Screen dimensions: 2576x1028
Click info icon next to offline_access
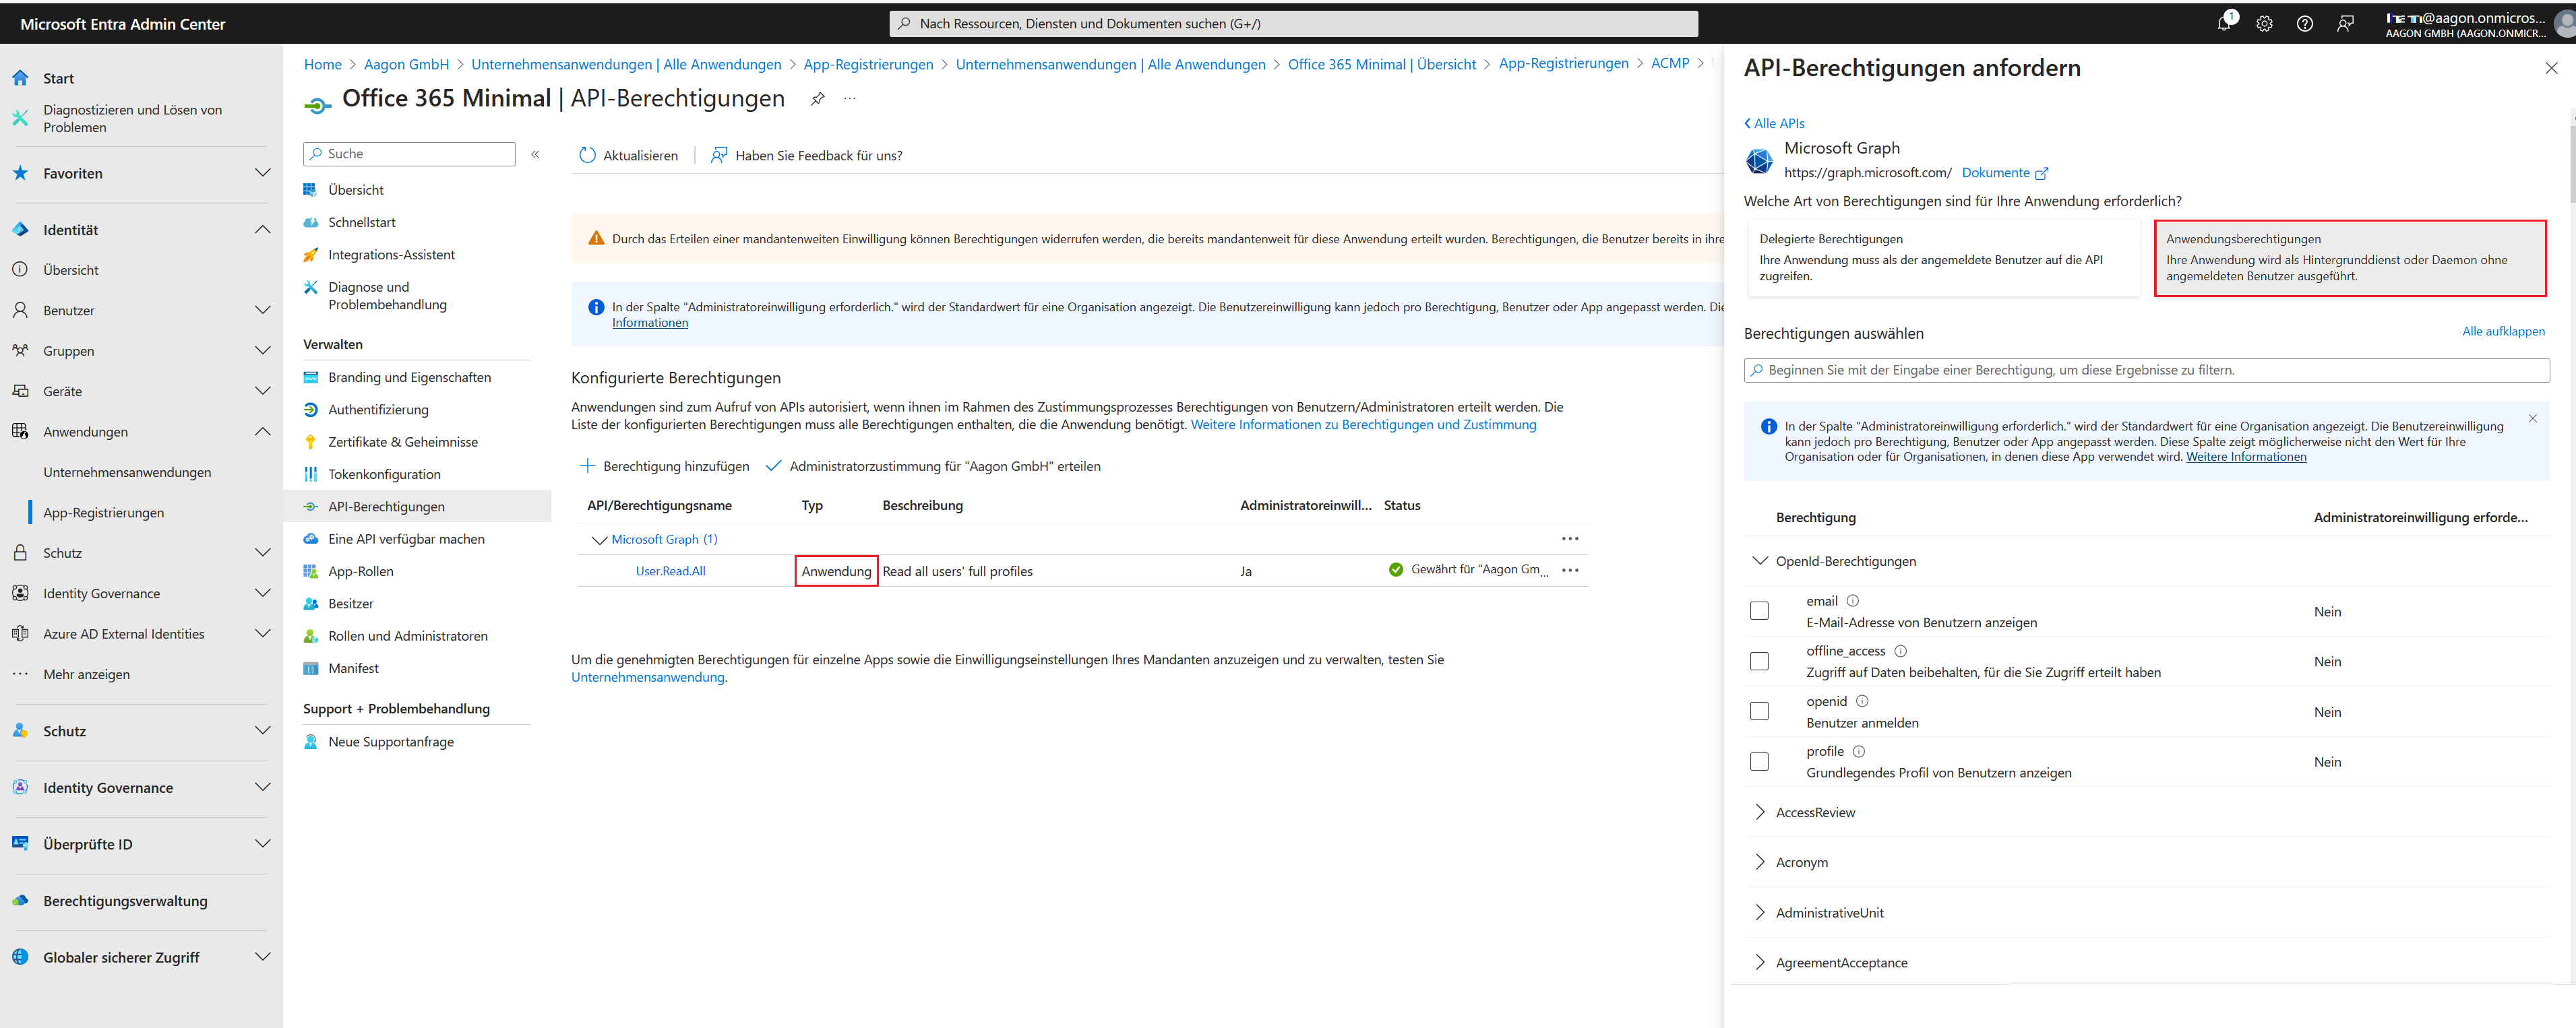click(1901, 650)
